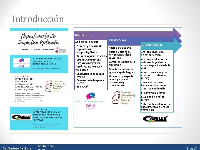200x150 pixels.
Task: Click 'Departamento de Lingüística Aplicada' heading
Action: 38,39
